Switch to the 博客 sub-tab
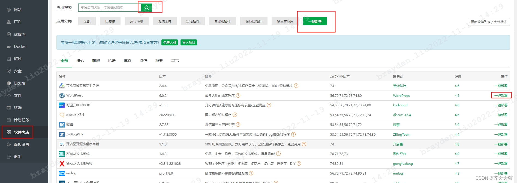Viewport: 517px width, 183px height. [128, 61]
